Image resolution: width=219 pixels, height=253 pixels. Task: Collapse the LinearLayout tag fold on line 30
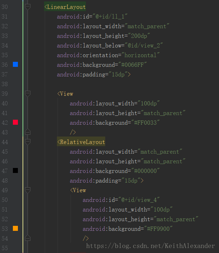click(x=28, y=7)
